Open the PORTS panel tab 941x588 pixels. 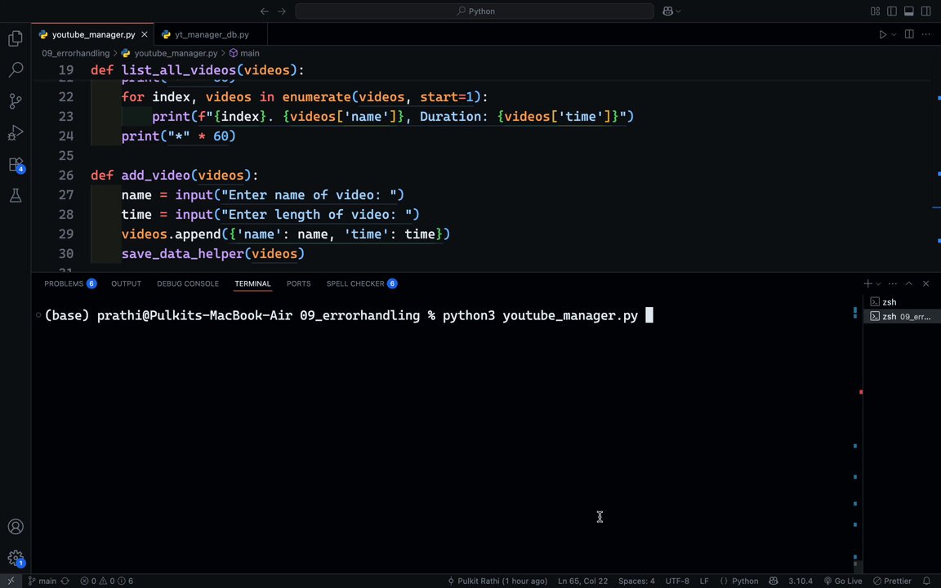(x=299, y=284)
